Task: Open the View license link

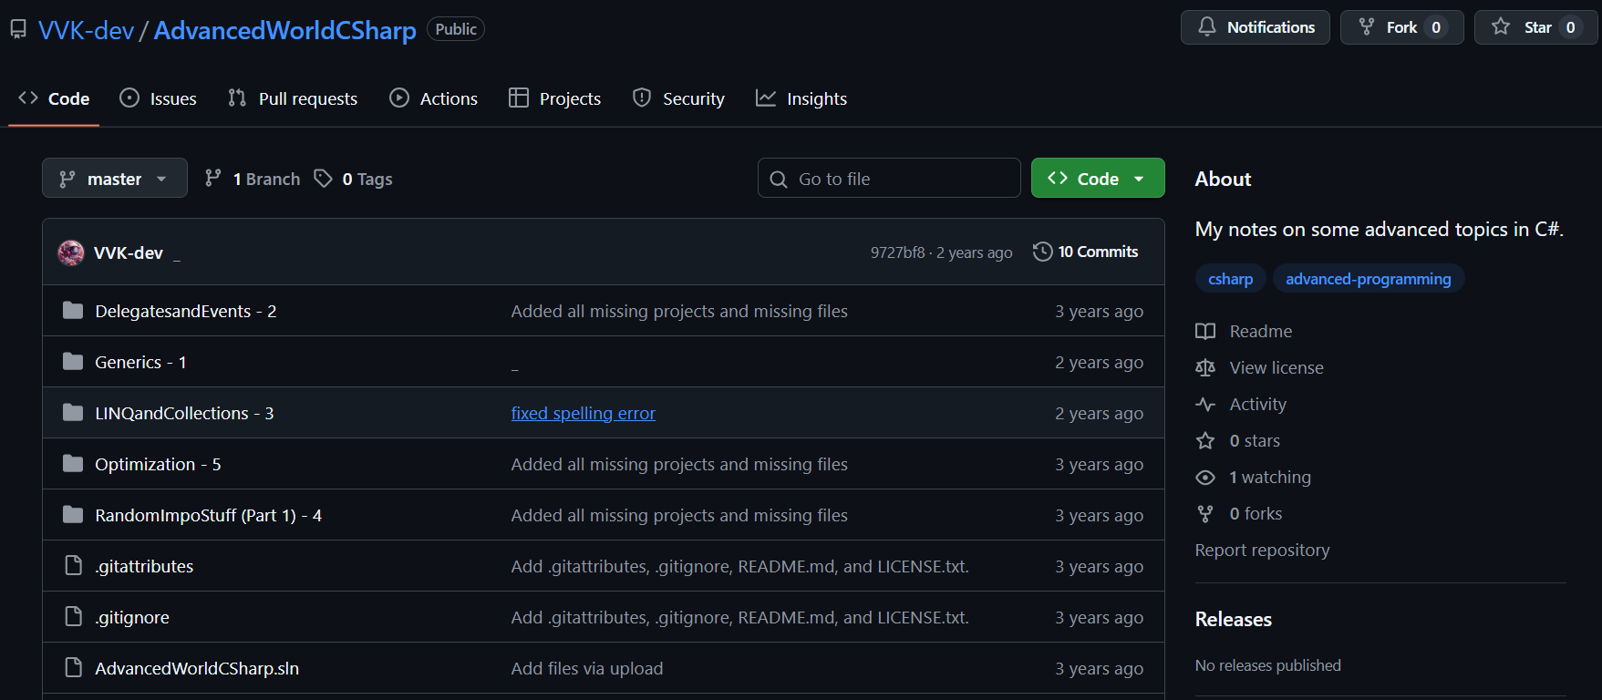Action: click(1259, 367)
